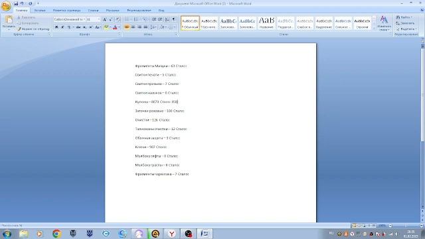Apply the Строгий (Strong) style
This screenshot has width=425, height=239.
tap(362, 23)
